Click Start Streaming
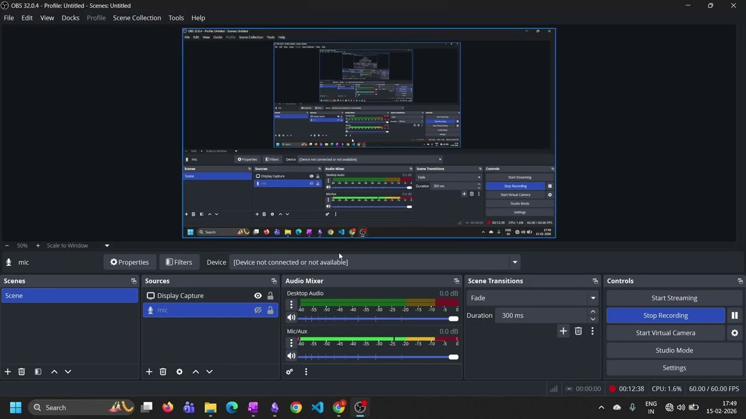 [x=674, y=298]
